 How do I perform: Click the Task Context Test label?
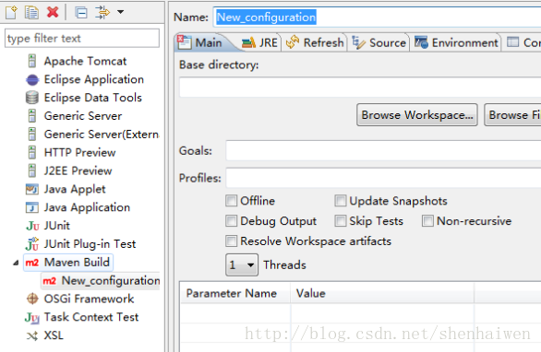tap(91, 317)
